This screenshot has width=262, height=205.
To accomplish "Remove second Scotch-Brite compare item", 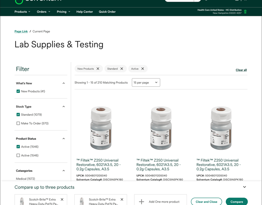I will (x=122, y=199).
